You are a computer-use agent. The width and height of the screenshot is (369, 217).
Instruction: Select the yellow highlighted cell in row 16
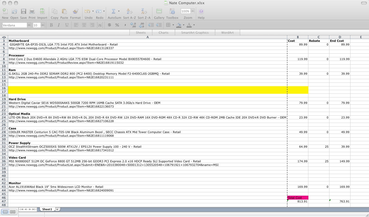click(148, 88)
